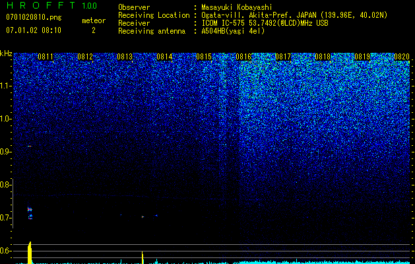Click the 0816 time marker
This screenshot has width=415, height=264.
pos(243,57)
